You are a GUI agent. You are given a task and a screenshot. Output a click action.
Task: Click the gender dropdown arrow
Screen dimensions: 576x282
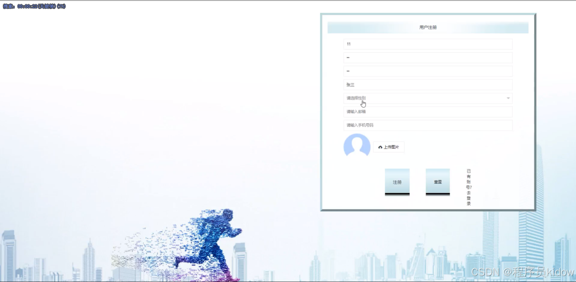pos(508,98)
